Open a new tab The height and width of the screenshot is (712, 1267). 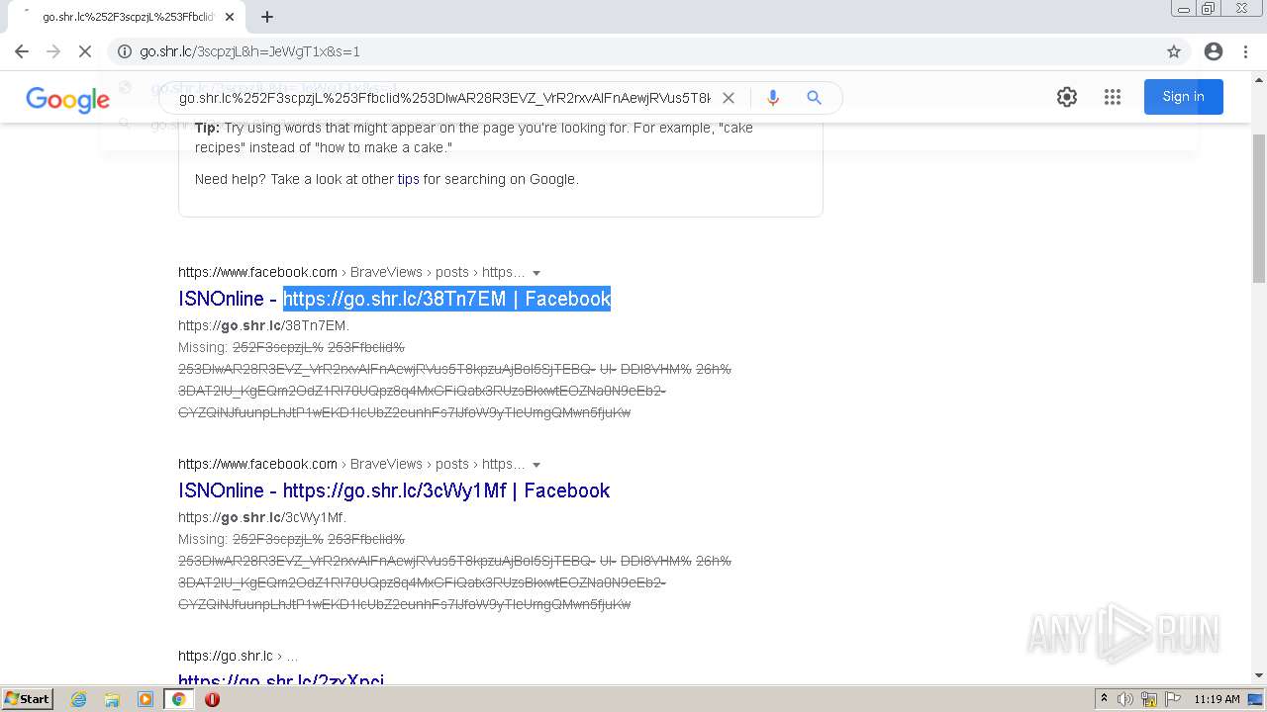267,17
